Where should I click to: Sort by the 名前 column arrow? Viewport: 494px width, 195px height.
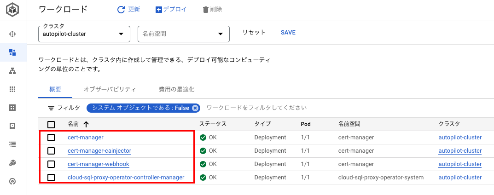[86, 124]
